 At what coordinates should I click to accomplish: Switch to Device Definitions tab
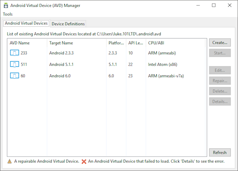[68, 24]
